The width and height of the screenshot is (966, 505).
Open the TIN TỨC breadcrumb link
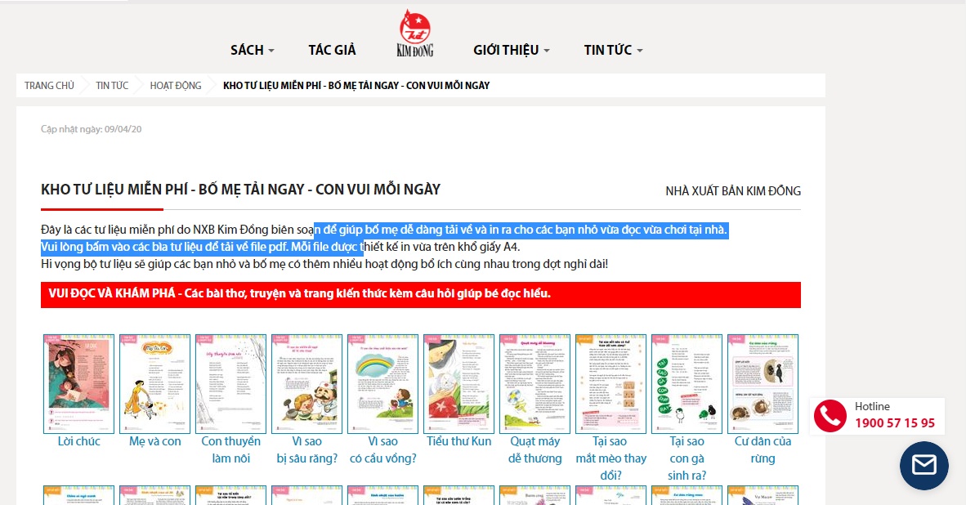pos(112,86)
